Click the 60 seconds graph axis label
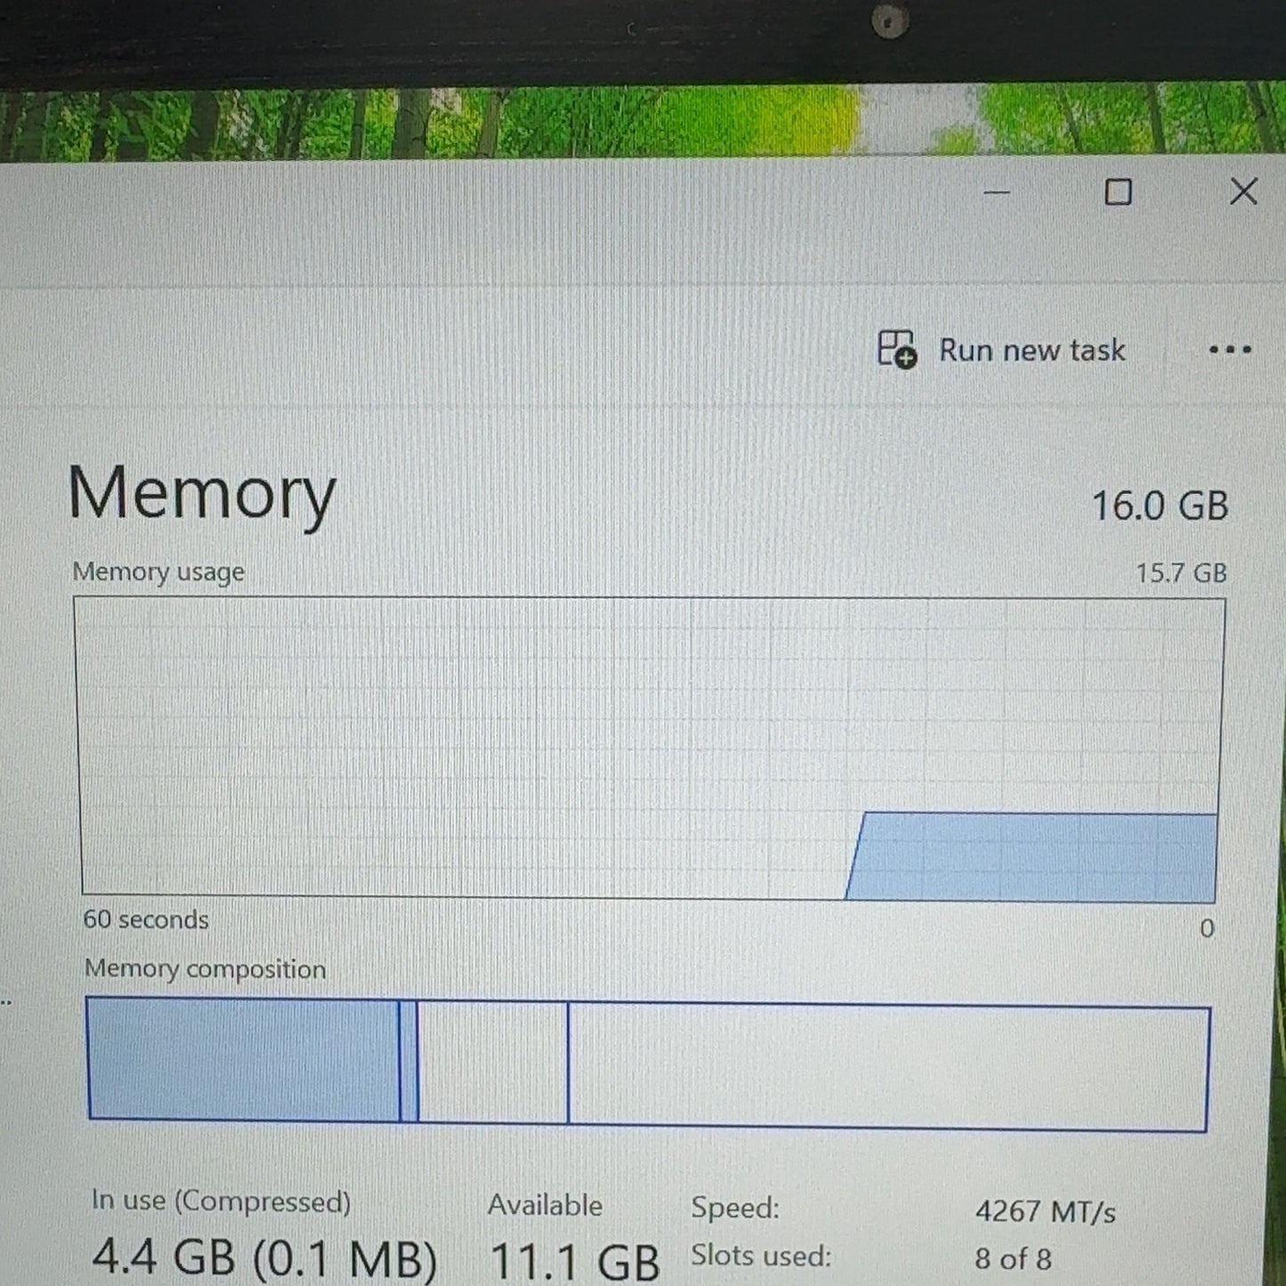 146,918
